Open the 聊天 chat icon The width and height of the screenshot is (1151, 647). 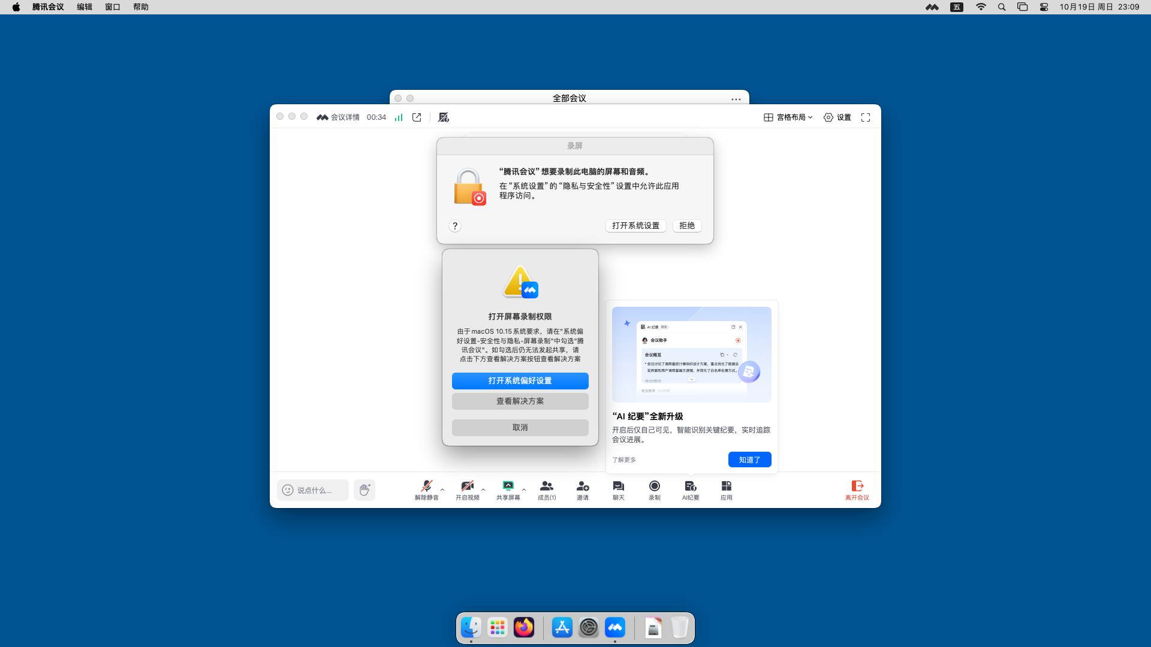pyautogui.click(x=618, y=486)
